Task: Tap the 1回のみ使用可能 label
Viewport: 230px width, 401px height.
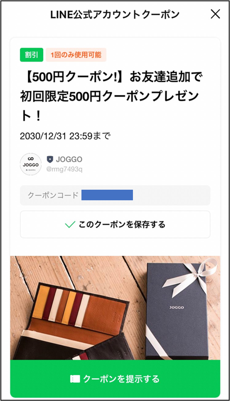Action: tap(76, 55)
